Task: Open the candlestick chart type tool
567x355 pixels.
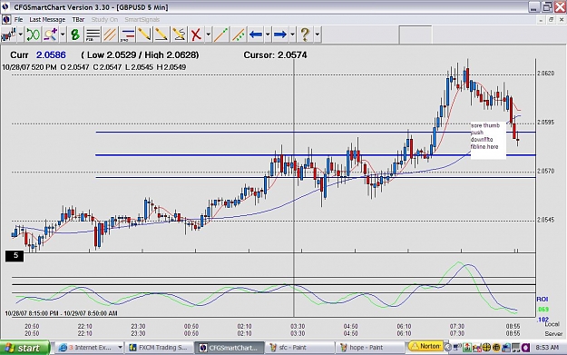Action: point(8,35)
